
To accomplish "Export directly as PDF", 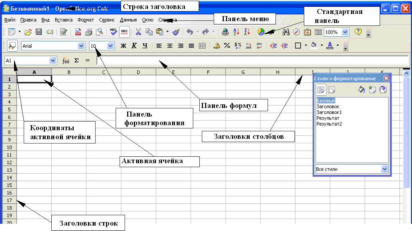I will [78, 32].
